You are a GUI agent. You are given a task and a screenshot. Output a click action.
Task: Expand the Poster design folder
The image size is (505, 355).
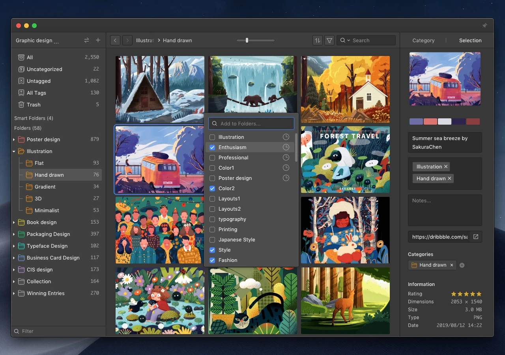click(14, 140)
